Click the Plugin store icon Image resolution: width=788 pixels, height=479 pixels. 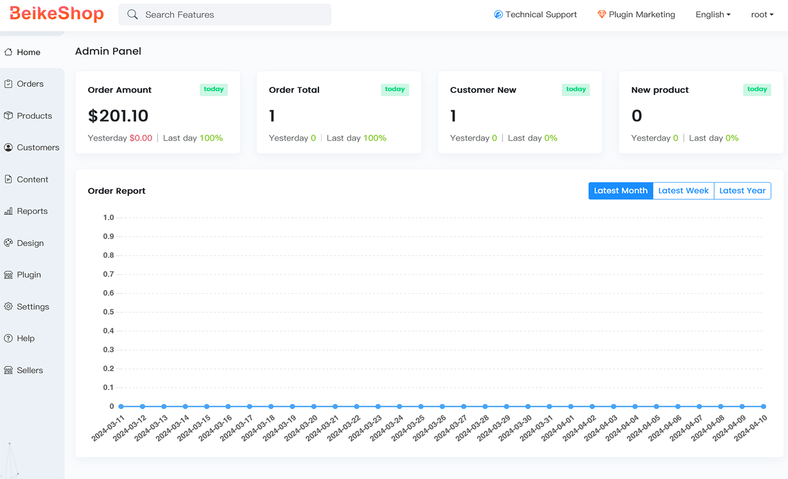pyautogui.click(x=8, y=275)
